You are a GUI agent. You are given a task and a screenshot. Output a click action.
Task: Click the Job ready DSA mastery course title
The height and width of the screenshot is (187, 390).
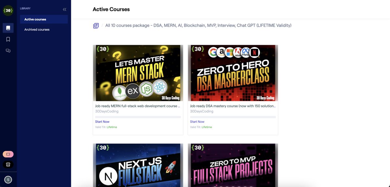(x=233, y=106)
